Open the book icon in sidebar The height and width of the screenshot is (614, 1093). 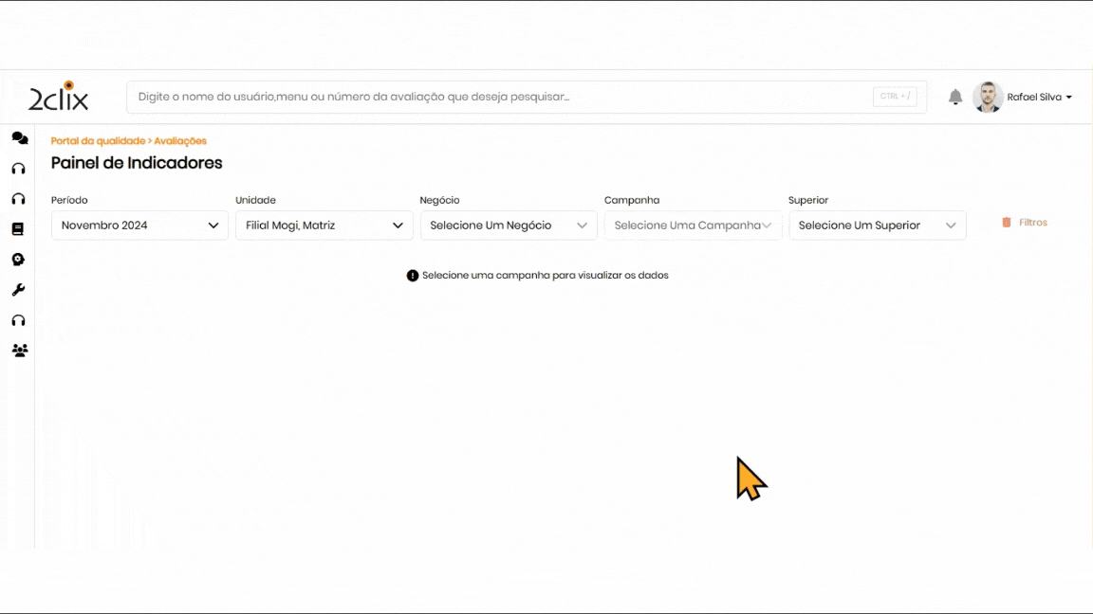tap(18, 229)
